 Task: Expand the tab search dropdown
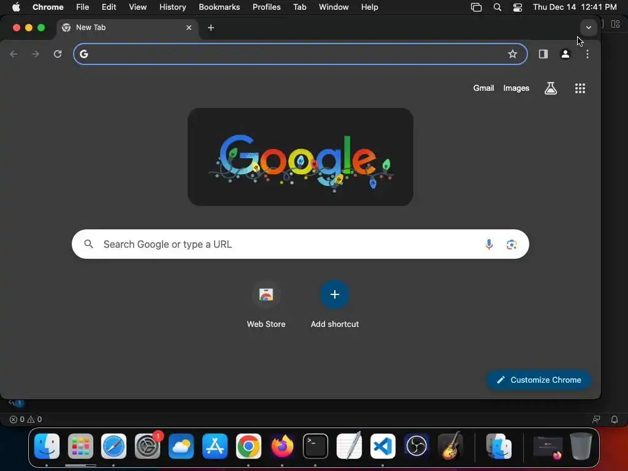588,28
